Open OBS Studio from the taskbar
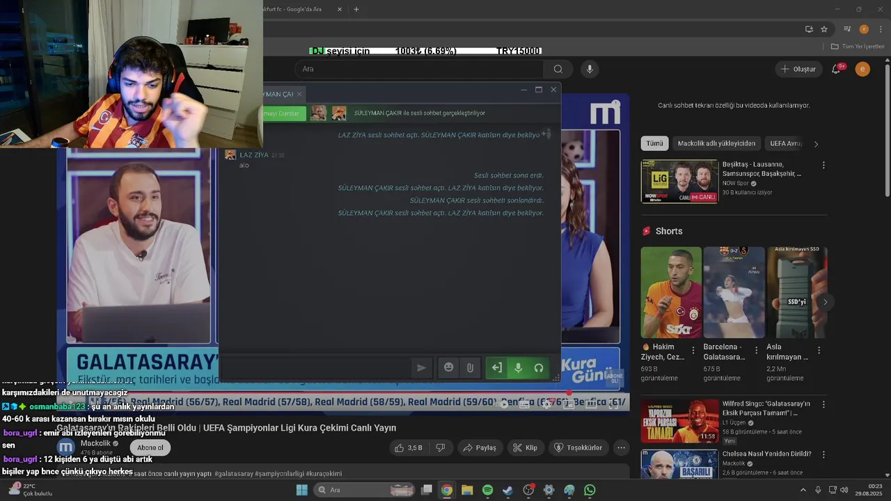Viewport: 891px width, 501px height. click(528, 490)
